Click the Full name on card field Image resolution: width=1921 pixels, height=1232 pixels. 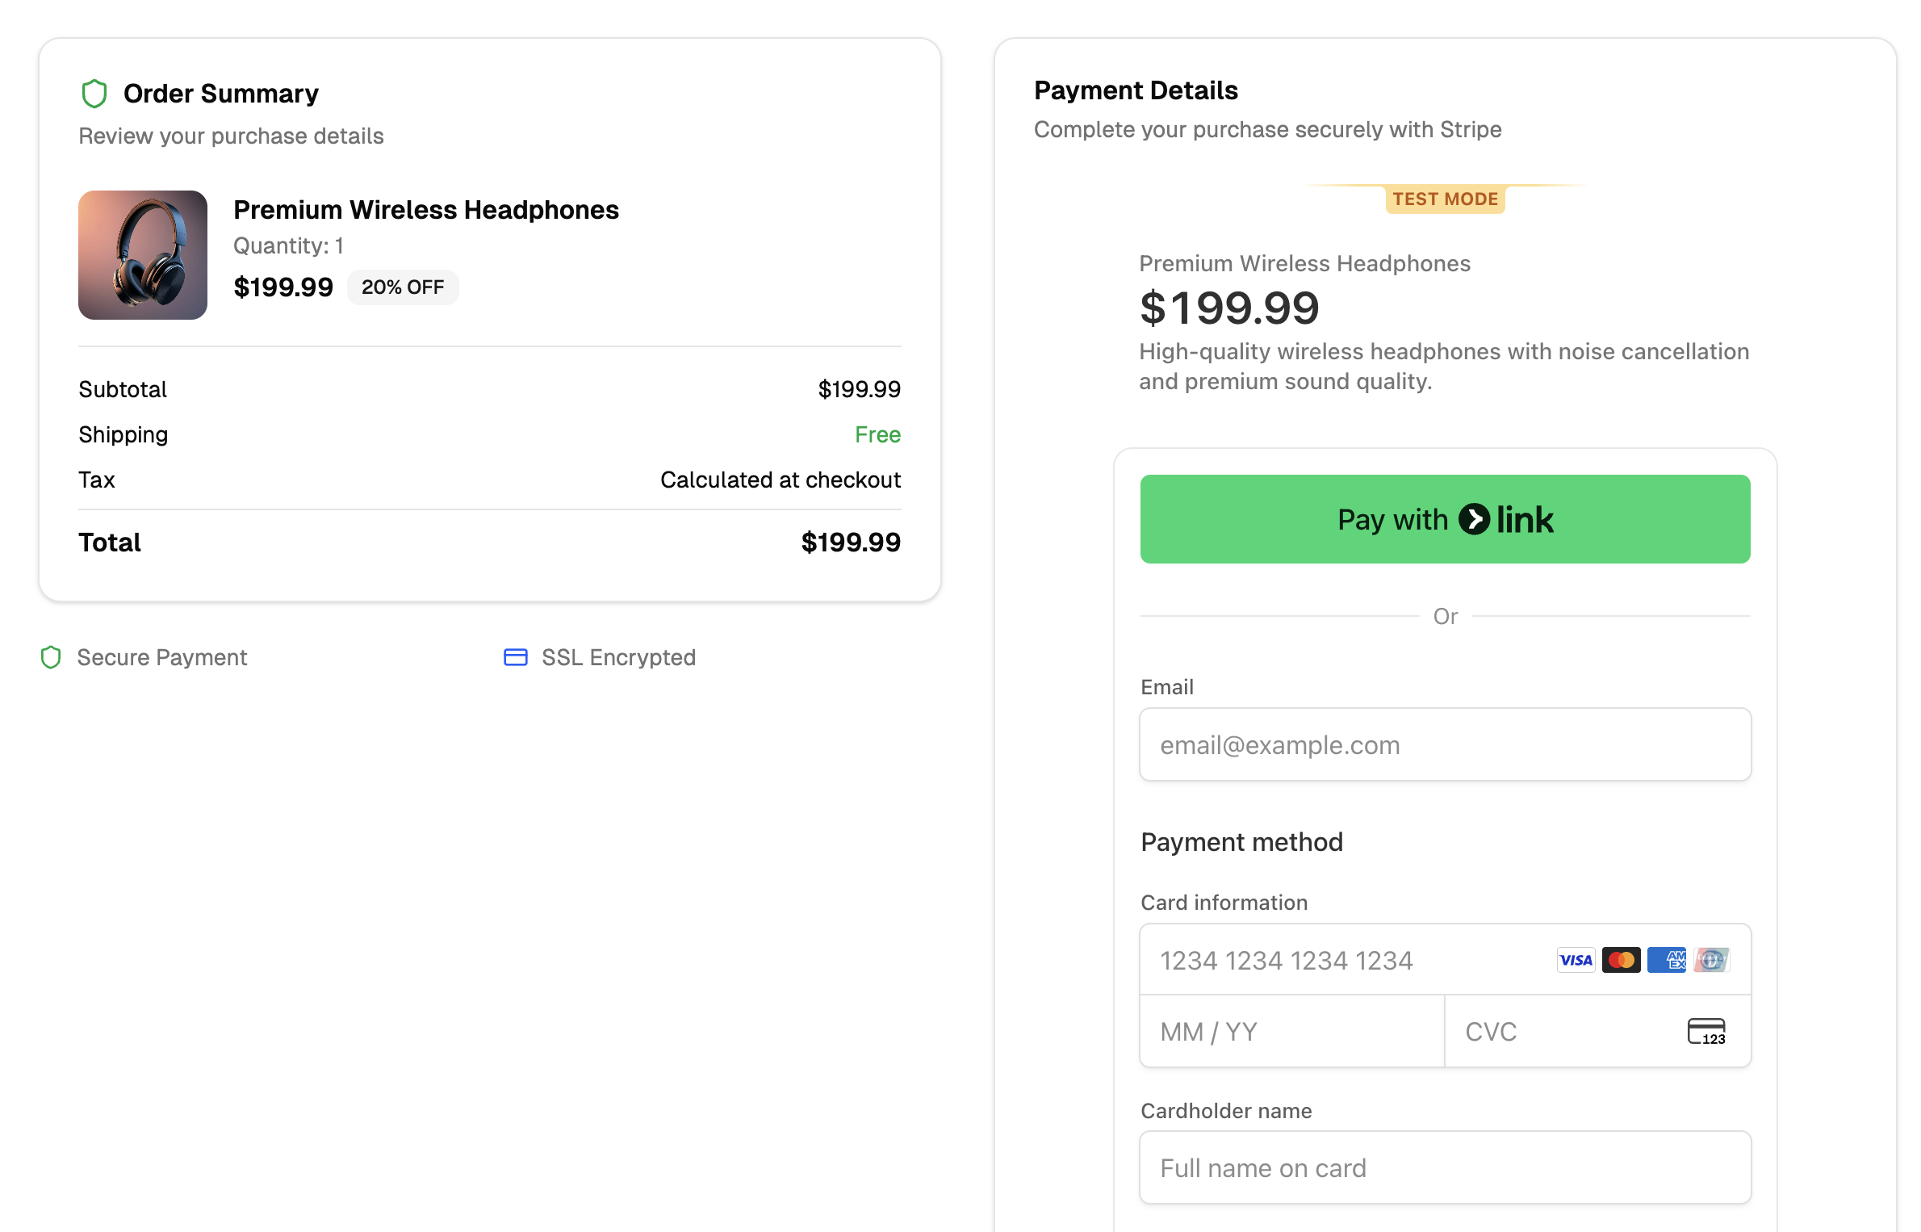click(x=1445, y=1167)
